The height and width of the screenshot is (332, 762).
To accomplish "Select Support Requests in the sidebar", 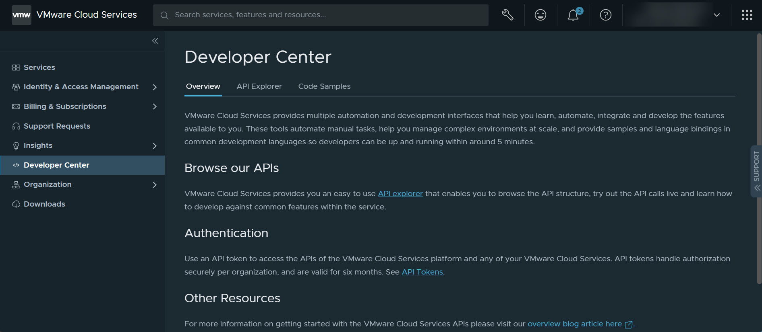I will [82, 126].
